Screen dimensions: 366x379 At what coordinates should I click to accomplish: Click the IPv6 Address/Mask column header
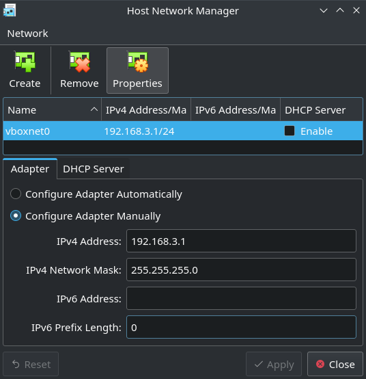coord(236,110)
